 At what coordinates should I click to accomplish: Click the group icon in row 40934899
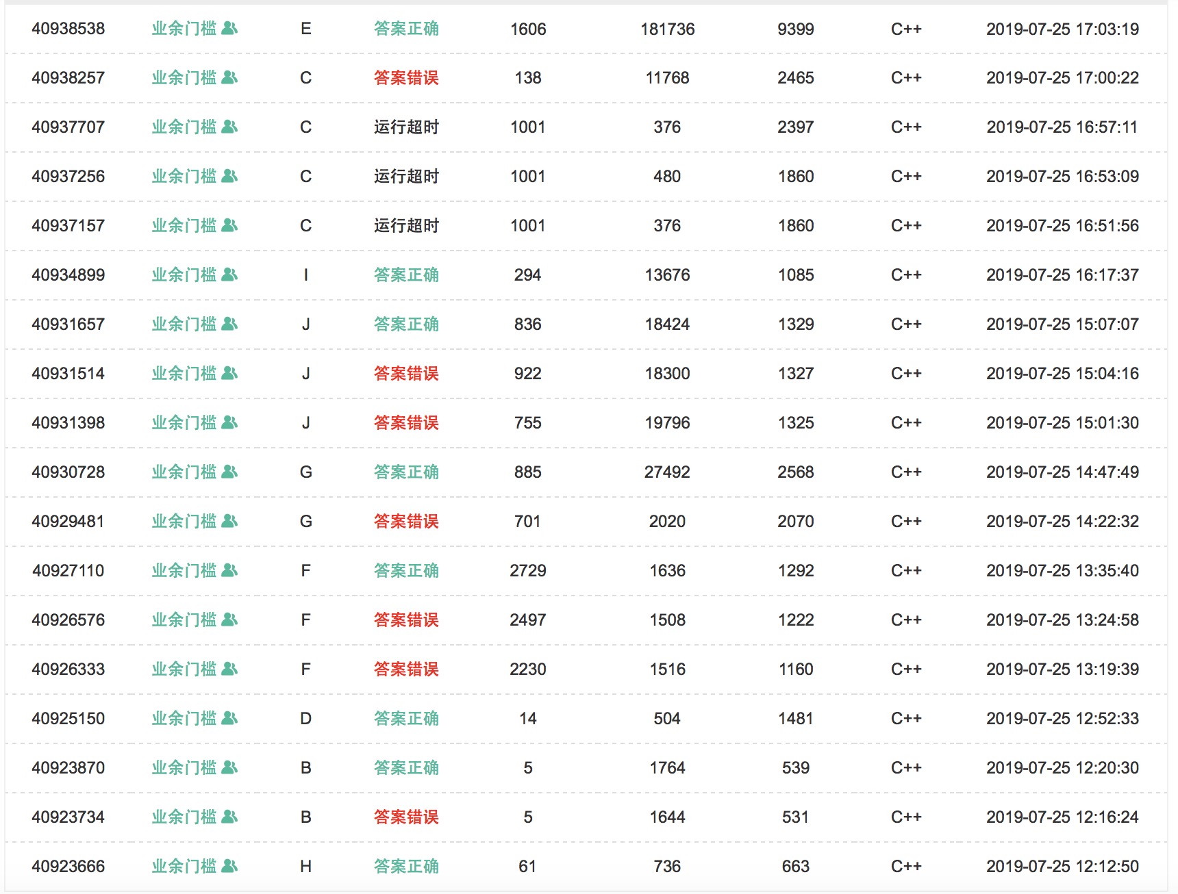[230, 275]
